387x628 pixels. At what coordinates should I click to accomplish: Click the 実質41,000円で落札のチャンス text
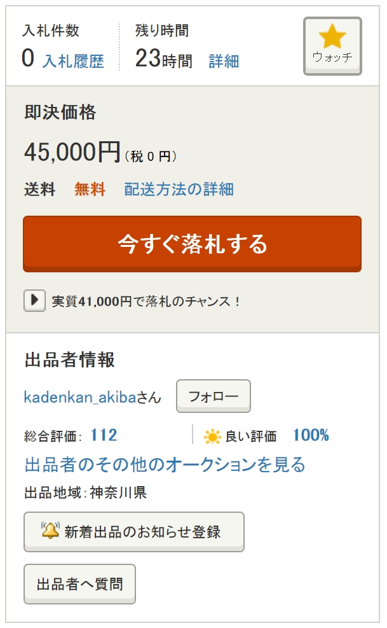146,301
